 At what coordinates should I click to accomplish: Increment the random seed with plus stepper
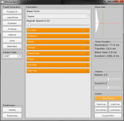20,55
